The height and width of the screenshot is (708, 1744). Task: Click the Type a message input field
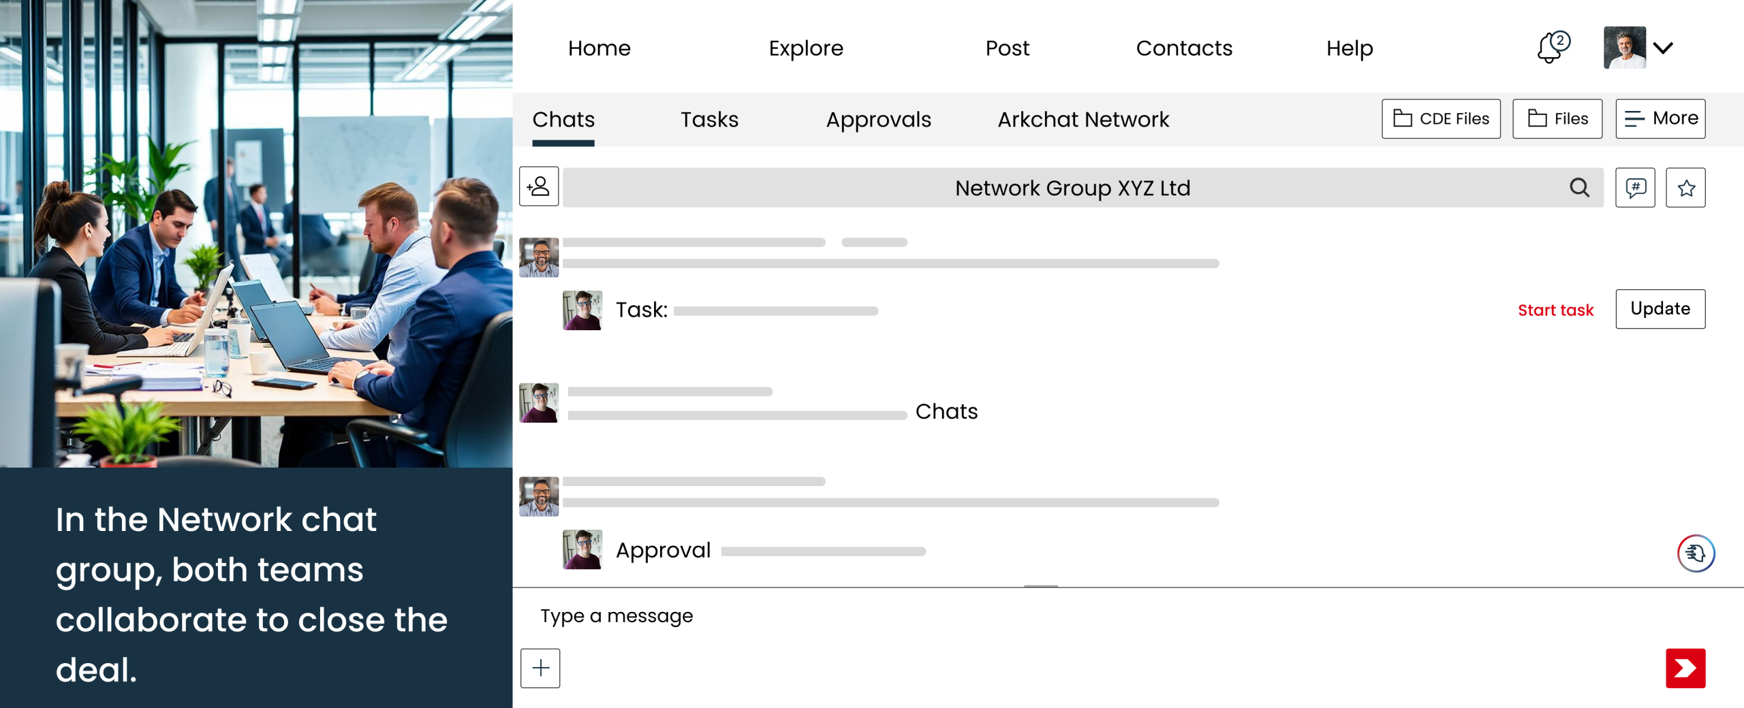point(616,615)
